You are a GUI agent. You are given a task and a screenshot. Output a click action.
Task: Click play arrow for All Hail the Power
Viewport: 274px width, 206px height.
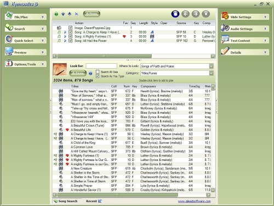65,41
